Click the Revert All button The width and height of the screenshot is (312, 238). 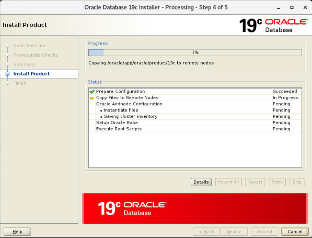pyautogui.click(x=228, y=182)
